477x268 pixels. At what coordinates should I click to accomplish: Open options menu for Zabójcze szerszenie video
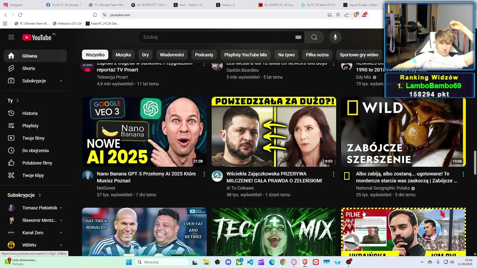(x=463, y=174)
